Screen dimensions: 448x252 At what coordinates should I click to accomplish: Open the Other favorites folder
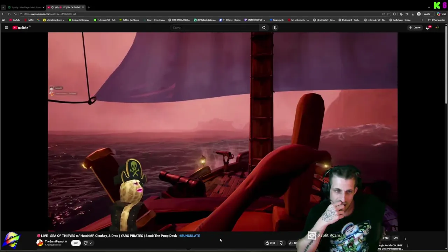[436, 20]
